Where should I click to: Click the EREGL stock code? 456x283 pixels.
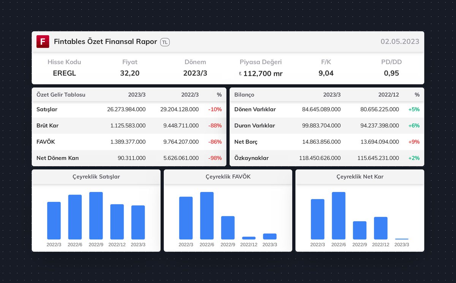[x=64, y=73]
